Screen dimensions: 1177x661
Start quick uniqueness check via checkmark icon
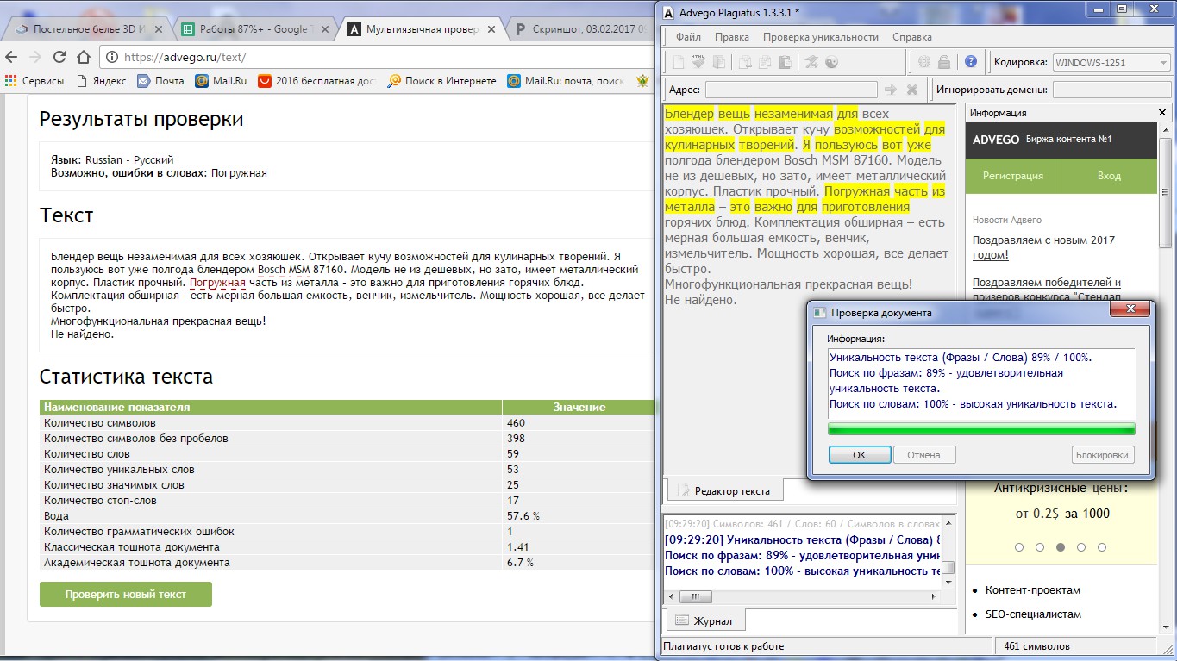[811, 62]
